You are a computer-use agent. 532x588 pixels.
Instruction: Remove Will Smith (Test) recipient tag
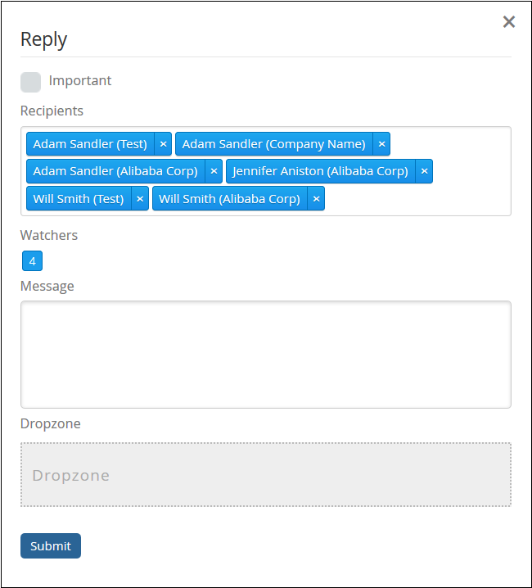[x=140, y=199]
